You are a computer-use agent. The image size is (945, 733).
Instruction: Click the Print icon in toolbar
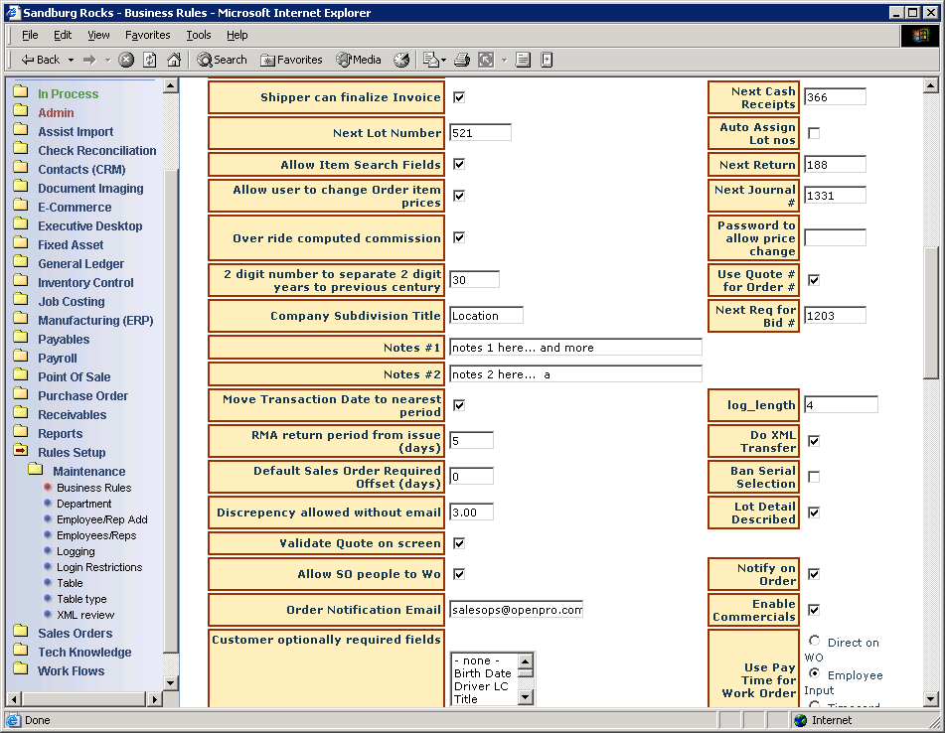(462, 60)
